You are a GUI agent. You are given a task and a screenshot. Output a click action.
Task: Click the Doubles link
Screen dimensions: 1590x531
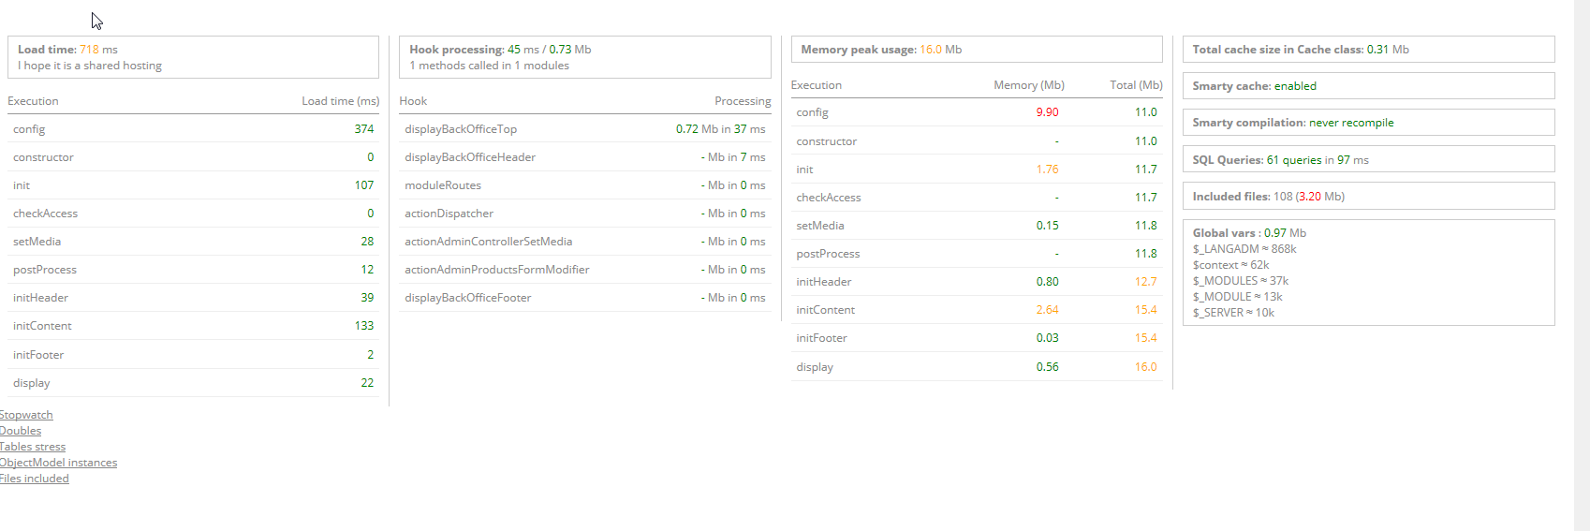coord(21,431)
